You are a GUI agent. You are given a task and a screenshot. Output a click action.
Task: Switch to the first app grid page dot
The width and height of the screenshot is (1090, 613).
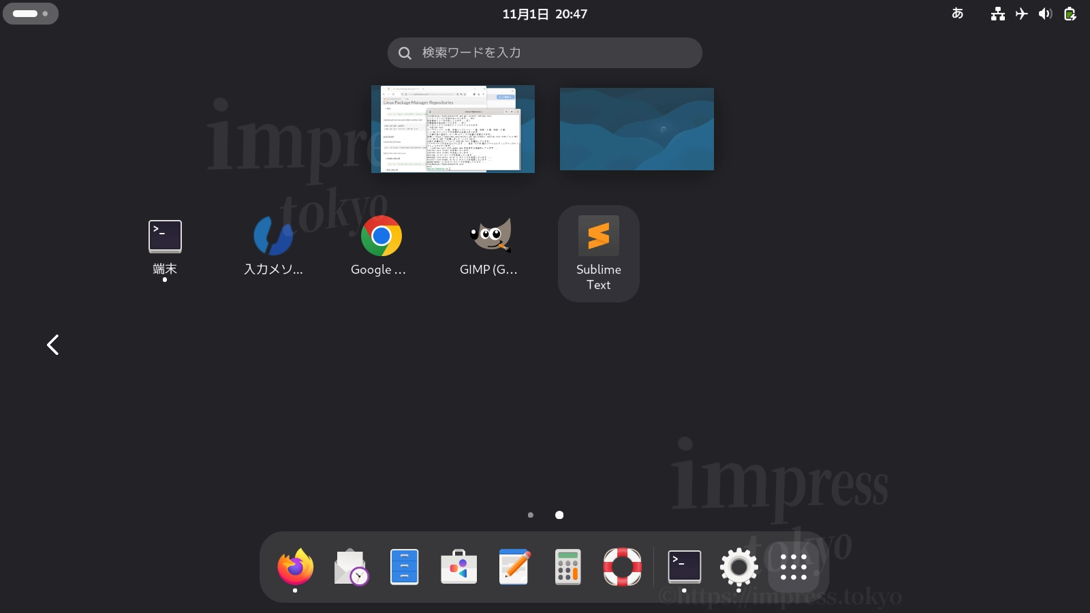[530, 515]
